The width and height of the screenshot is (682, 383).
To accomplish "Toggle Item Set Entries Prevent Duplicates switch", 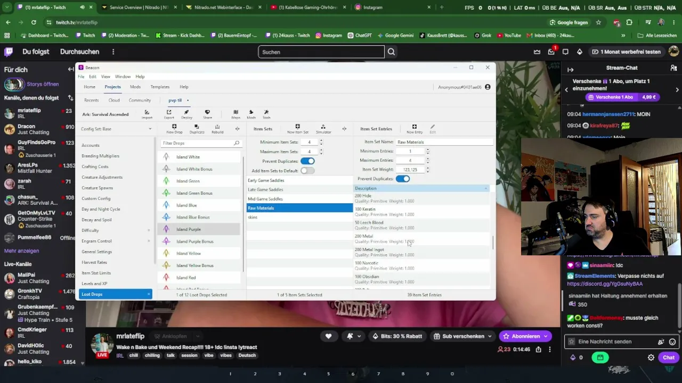I will click(403, 179).
